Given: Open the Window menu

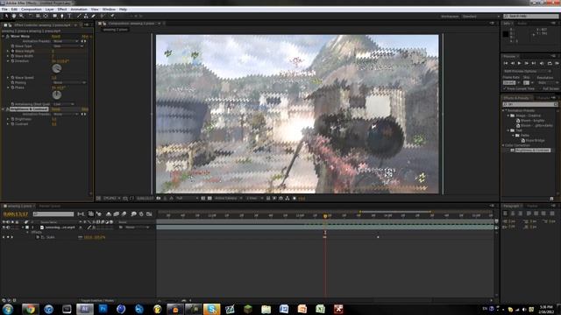Looking at the screenshot, I should (x=109, y=10).
